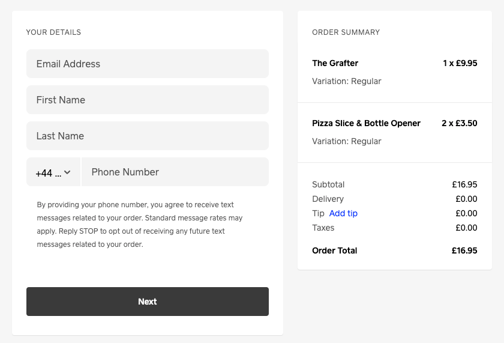
Task: Click the Order Total amount £16.95
Action: click(x=464, y=250)
